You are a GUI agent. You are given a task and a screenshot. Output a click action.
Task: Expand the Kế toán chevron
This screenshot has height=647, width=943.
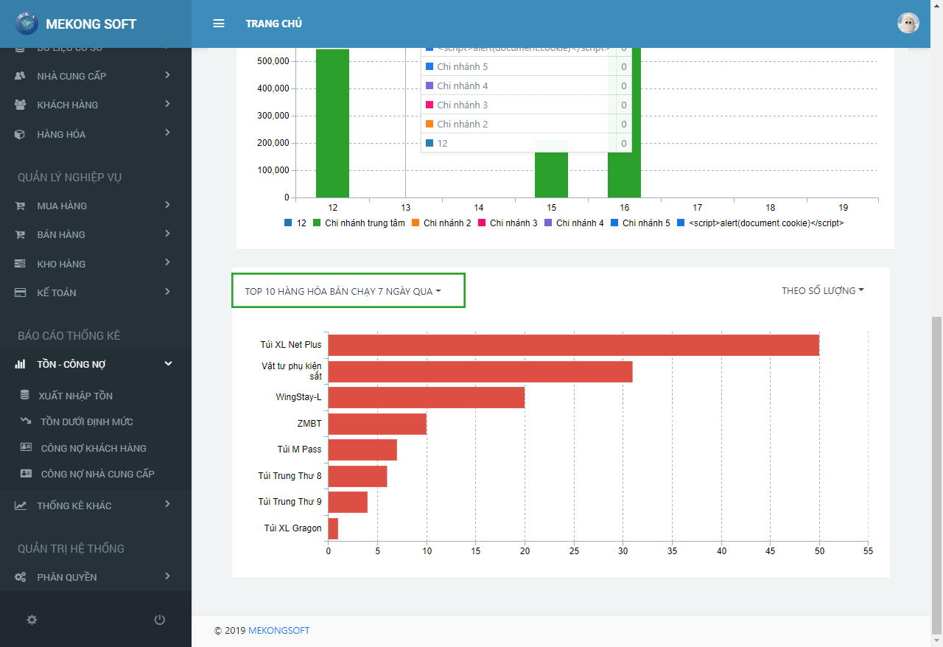168,292
